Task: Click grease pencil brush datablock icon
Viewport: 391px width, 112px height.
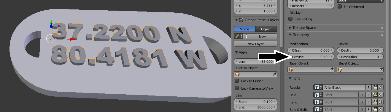Action: coord(238,37)
